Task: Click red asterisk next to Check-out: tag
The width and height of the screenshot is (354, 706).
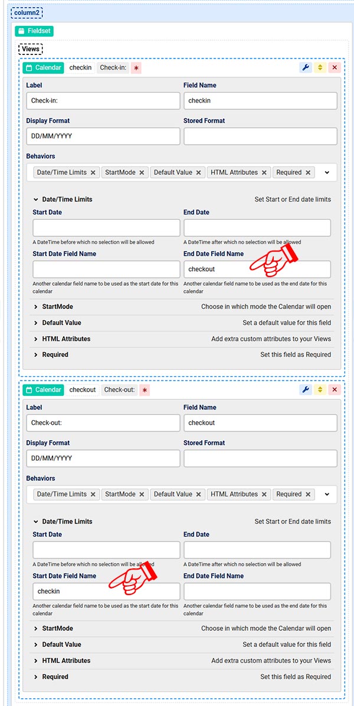Action: tap(145, 390)
